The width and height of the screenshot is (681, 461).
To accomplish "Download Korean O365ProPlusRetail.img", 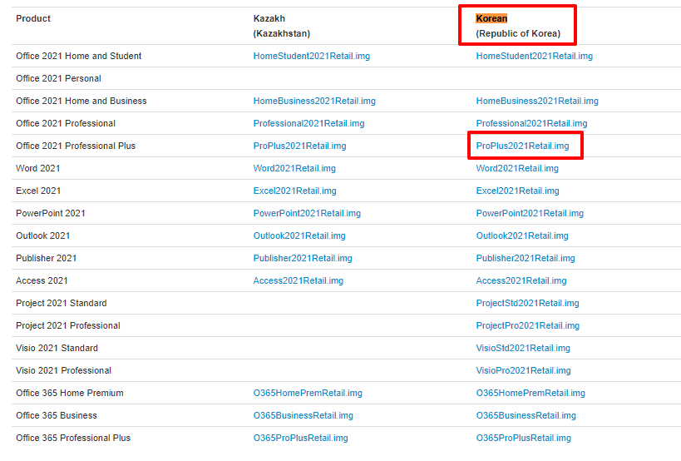I will 523,438.
